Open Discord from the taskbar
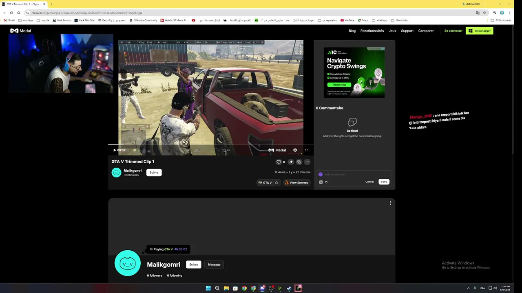 coord(262,288)
